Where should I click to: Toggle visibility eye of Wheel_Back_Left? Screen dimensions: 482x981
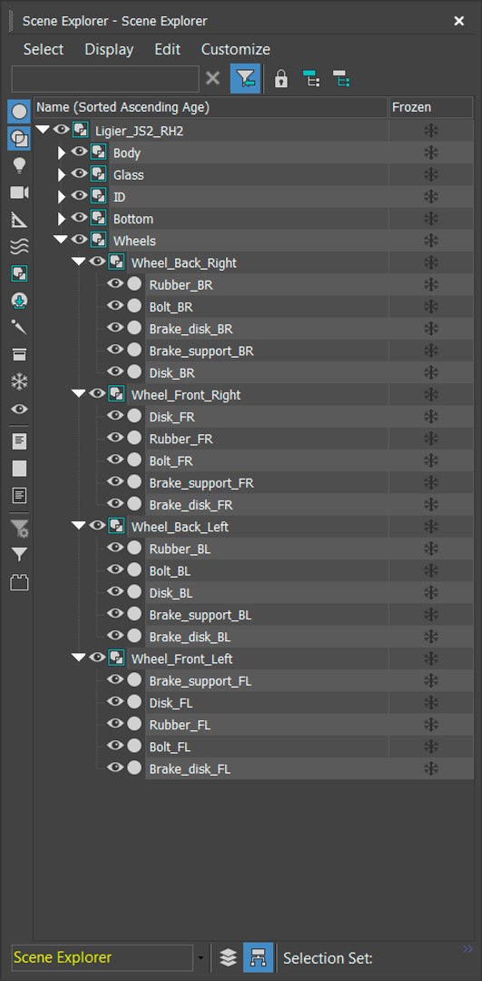click(97, 526)
